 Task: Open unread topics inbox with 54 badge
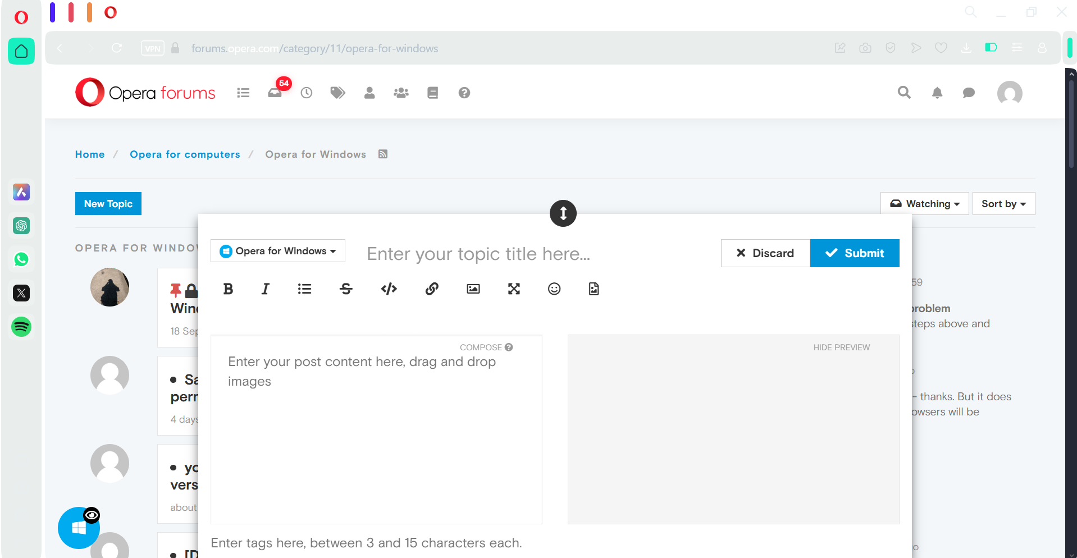276,92
